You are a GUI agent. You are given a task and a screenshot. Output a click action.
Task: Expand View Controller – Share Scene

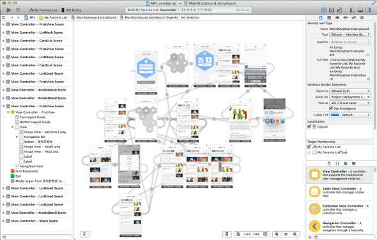click(x=3, y=221)
